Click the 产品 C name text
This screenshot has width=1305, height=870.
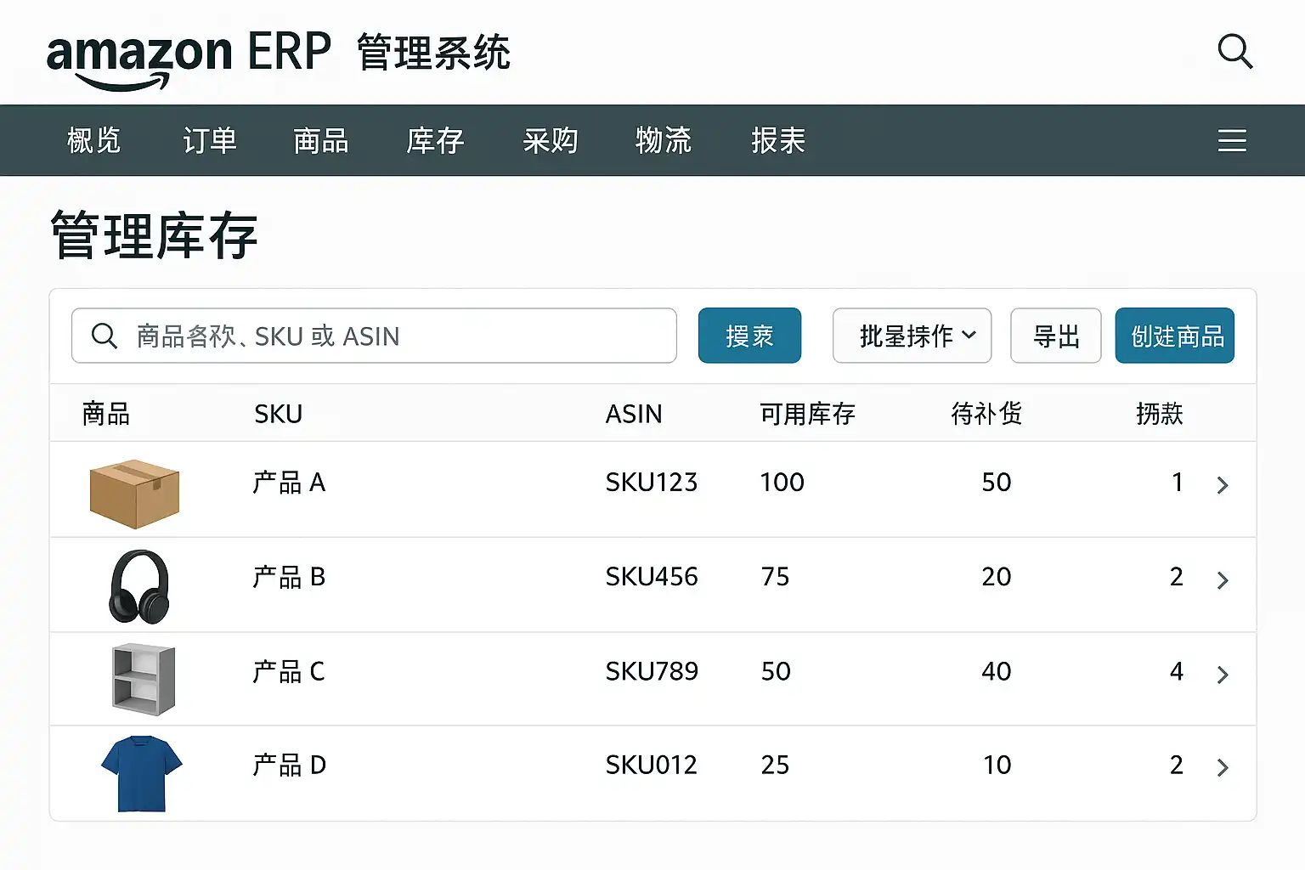point(289,672)
